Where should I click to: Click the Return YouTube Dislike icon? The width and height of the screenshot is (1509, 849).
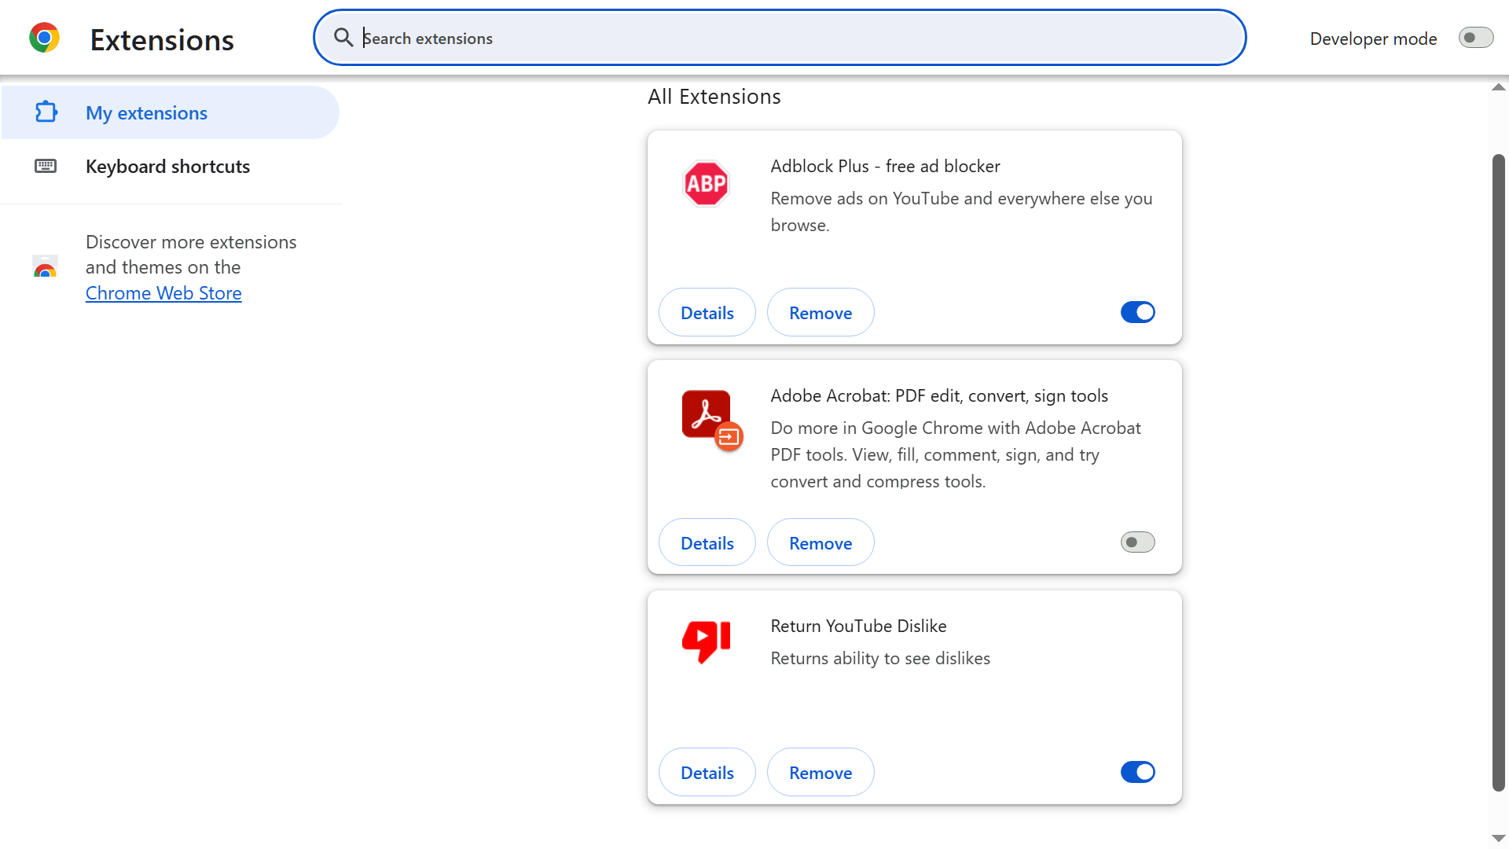(x=706, y=641)
